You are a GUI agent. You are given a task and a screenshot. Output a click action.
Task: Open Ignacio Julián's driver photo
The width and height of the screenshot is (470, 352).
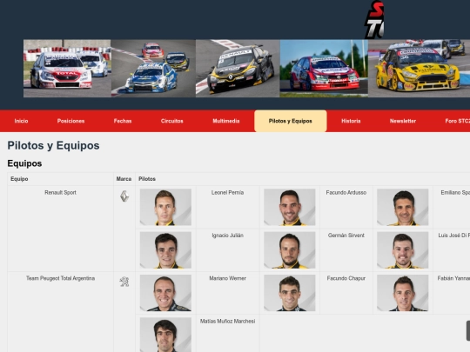(165, 250)
